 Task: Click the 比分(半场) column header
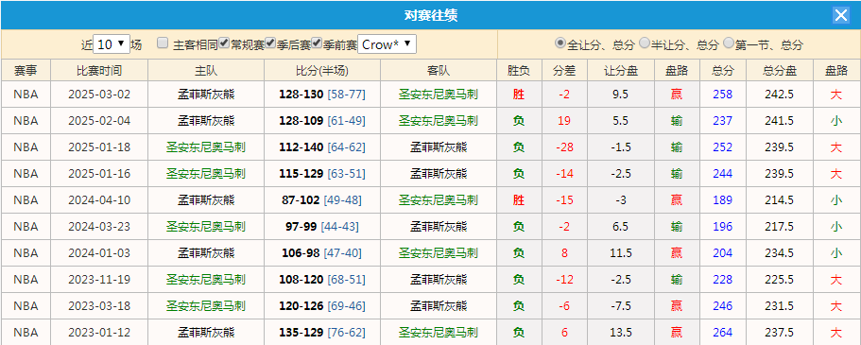click(322, 70)
